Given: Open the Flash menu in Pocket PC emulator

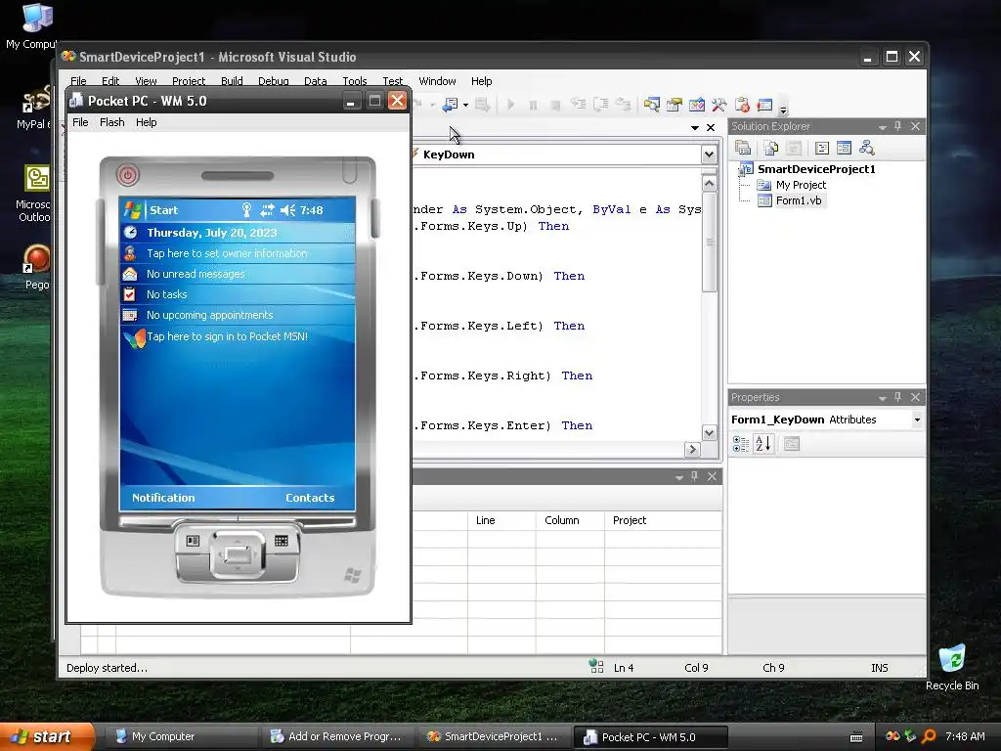Looking at the screenshot, I should pyautogui.click(x=112, y=122).
